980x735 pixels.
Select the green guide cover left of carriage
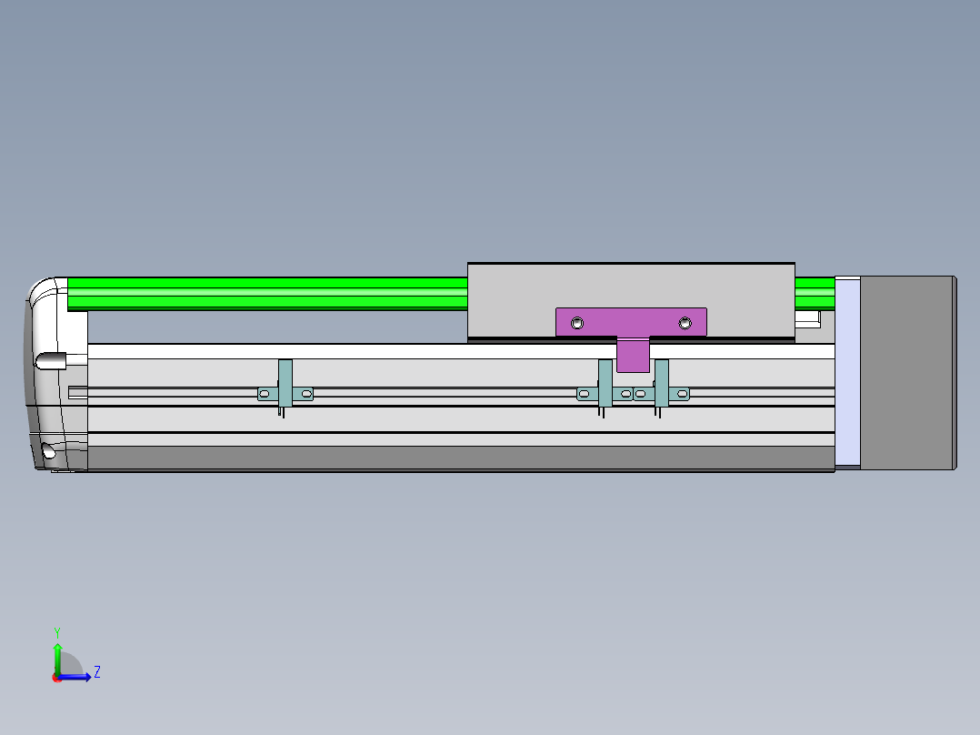[267, 294]
